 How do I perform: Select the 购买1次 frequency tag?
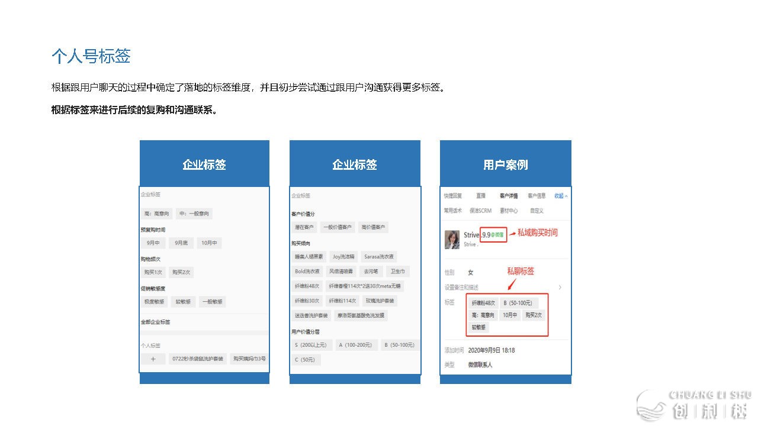point(153,272)
